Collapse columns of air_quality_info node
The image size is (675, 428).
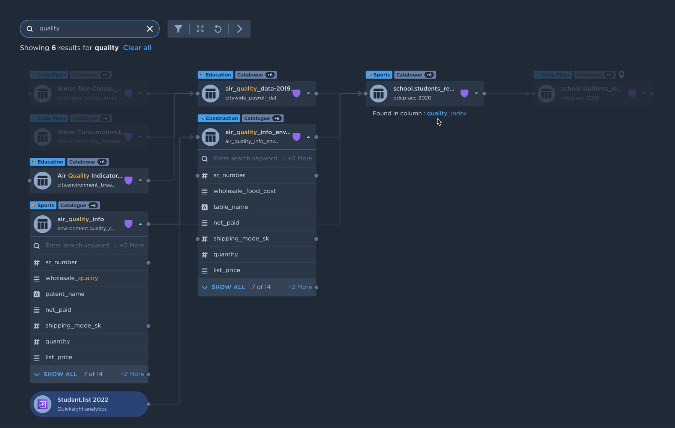140,224
